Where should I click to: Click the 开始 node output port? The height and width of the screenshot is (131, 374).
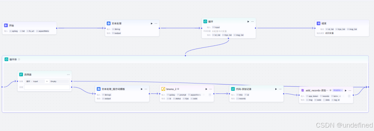click(57, 28)
